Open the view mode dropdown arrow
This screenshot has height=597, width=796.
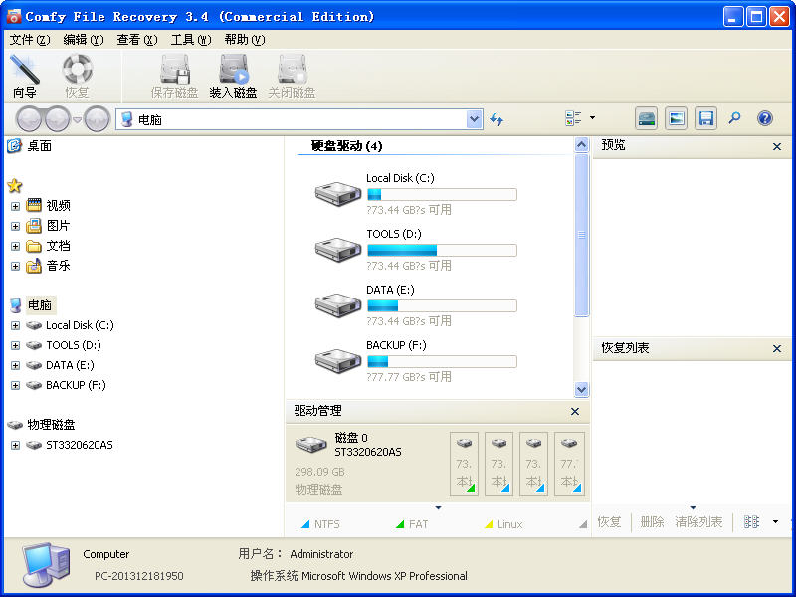tap(591, 117)
